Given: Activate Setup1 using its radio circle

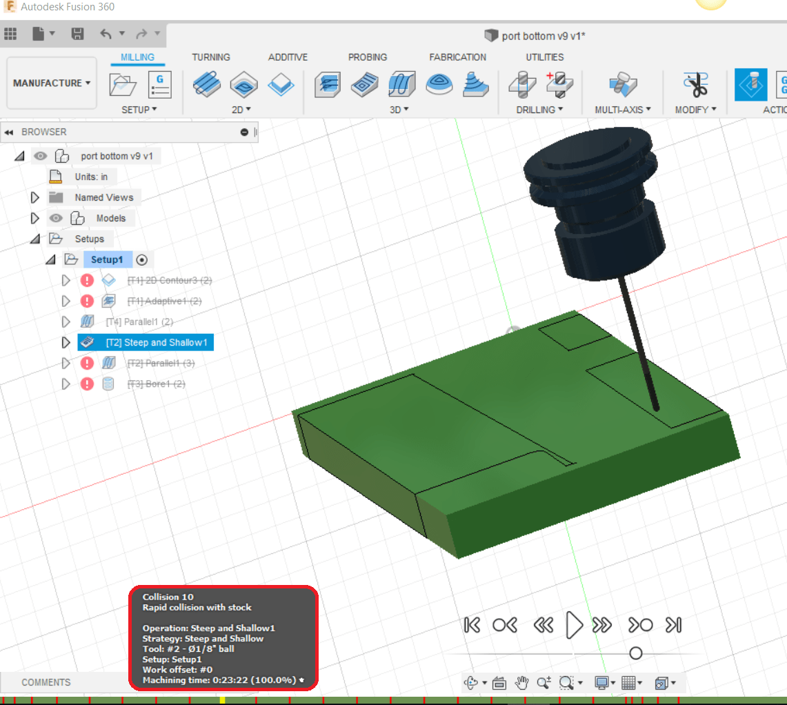Looking at the screenshot, I should click(141, 259).
